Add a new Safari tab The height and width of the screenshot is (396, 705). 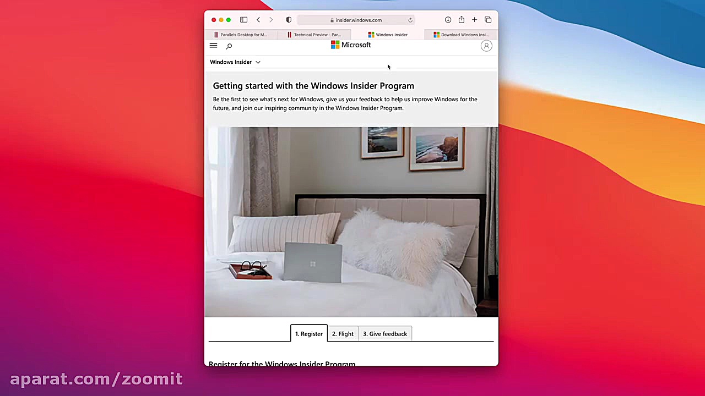coord(474,20)
